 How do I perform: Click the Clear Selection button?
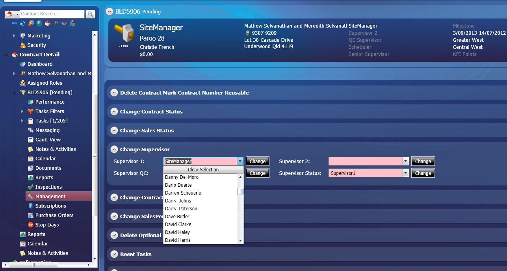coord(203,170)
